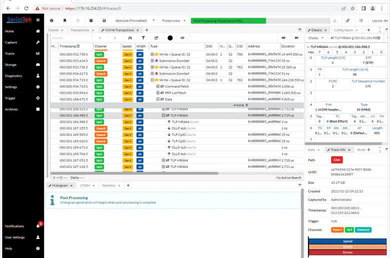
Task: Open the filter funnel in transactions toolbar
Action: 143,38
